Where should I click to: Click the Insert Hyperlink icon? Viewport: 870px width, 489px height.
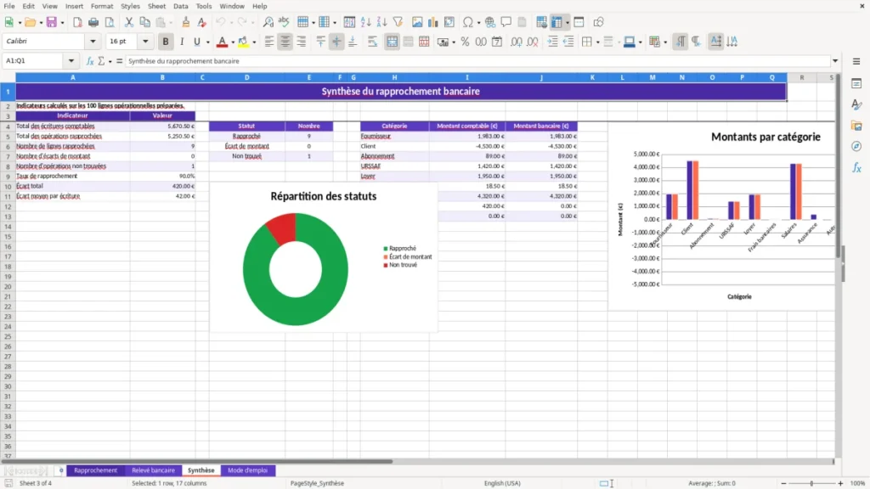click(490, 22)
